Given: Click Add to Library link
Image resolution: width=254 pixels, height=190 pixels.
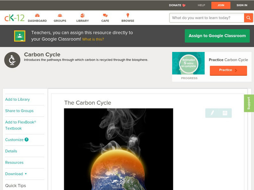Looking at the screenshot, I should click(x=17, y=99).
